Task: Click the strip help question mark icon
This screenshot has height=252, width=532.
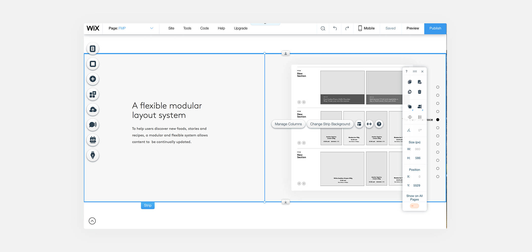Action: click(379, 124)
